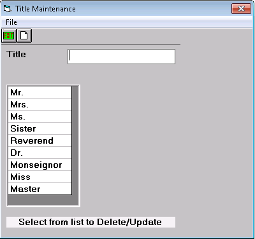Click the Title Maintenance window icon
The image size is (255, 239).
click(x=7, y=9)
